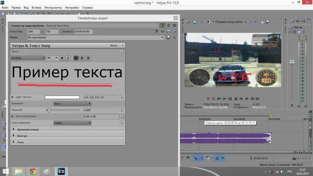The width and height of the screenshot is (313, 176).
Task: Expand the Местоположение section
Action: point(13,116)
